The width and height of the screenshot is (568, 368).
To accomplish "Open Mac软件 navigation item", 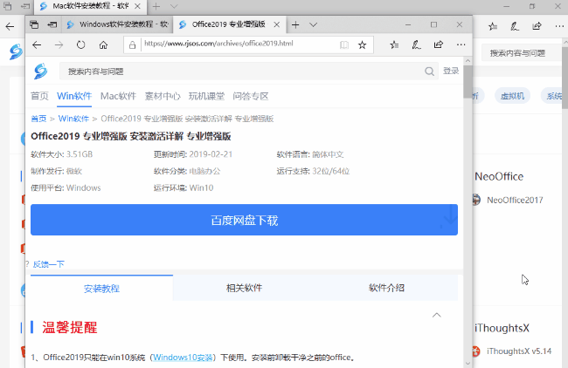I will point(118,96).
